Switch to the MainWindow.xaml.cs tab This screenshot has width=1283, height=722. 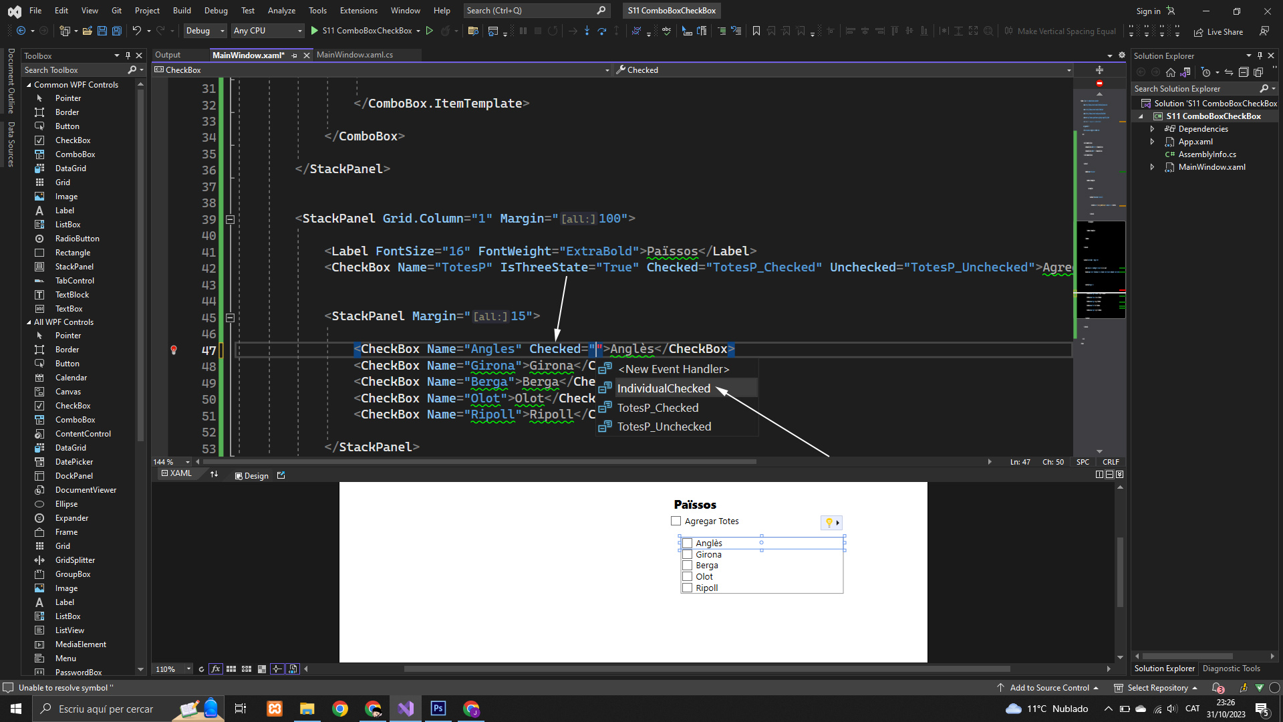point(355,55)
